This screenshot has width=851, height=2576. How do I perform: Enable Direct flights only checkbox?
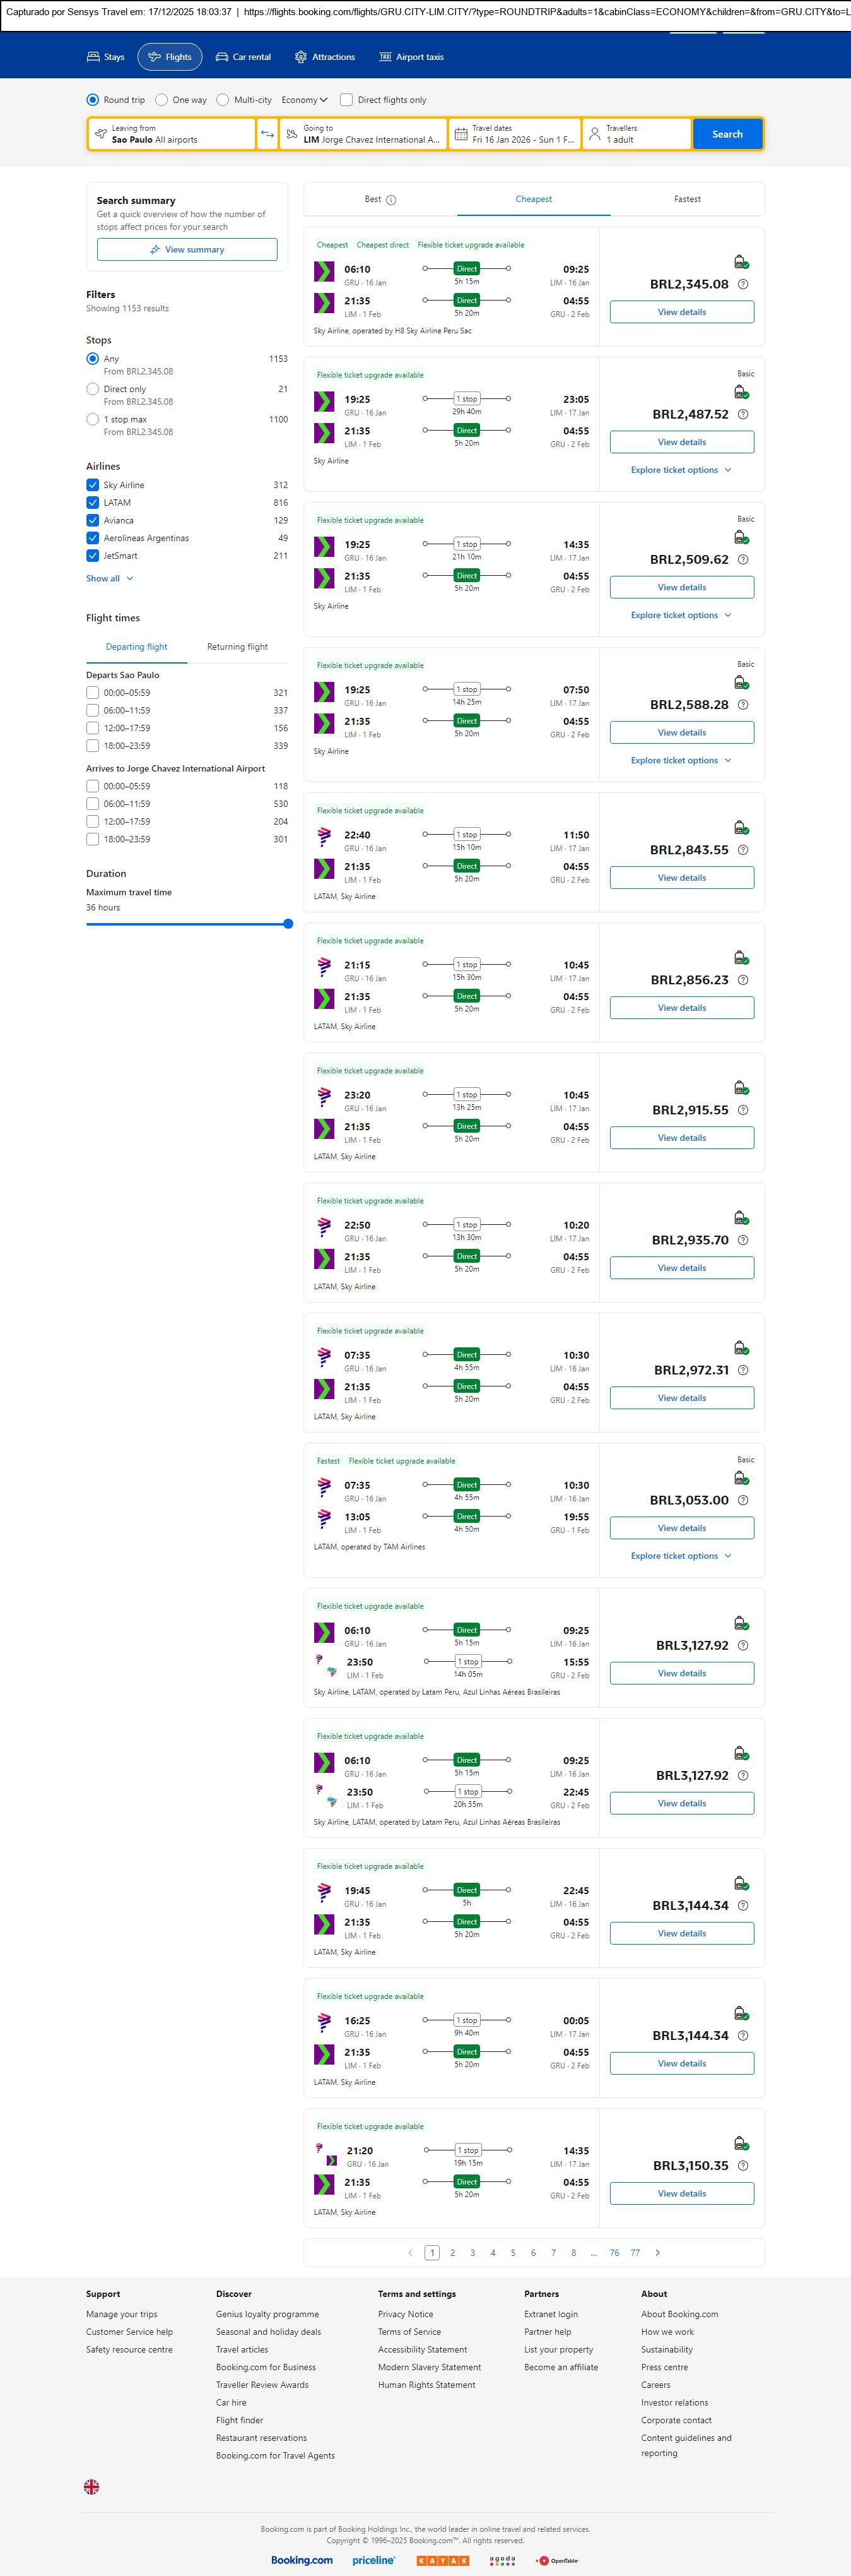346,100
